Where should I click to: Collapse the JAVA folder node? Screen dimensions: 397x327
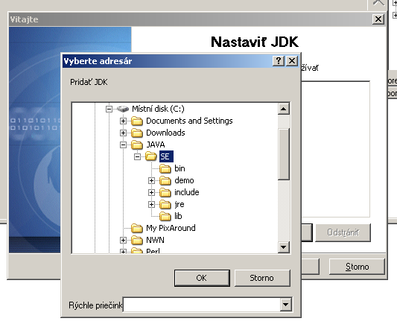[x=123, y=145]
